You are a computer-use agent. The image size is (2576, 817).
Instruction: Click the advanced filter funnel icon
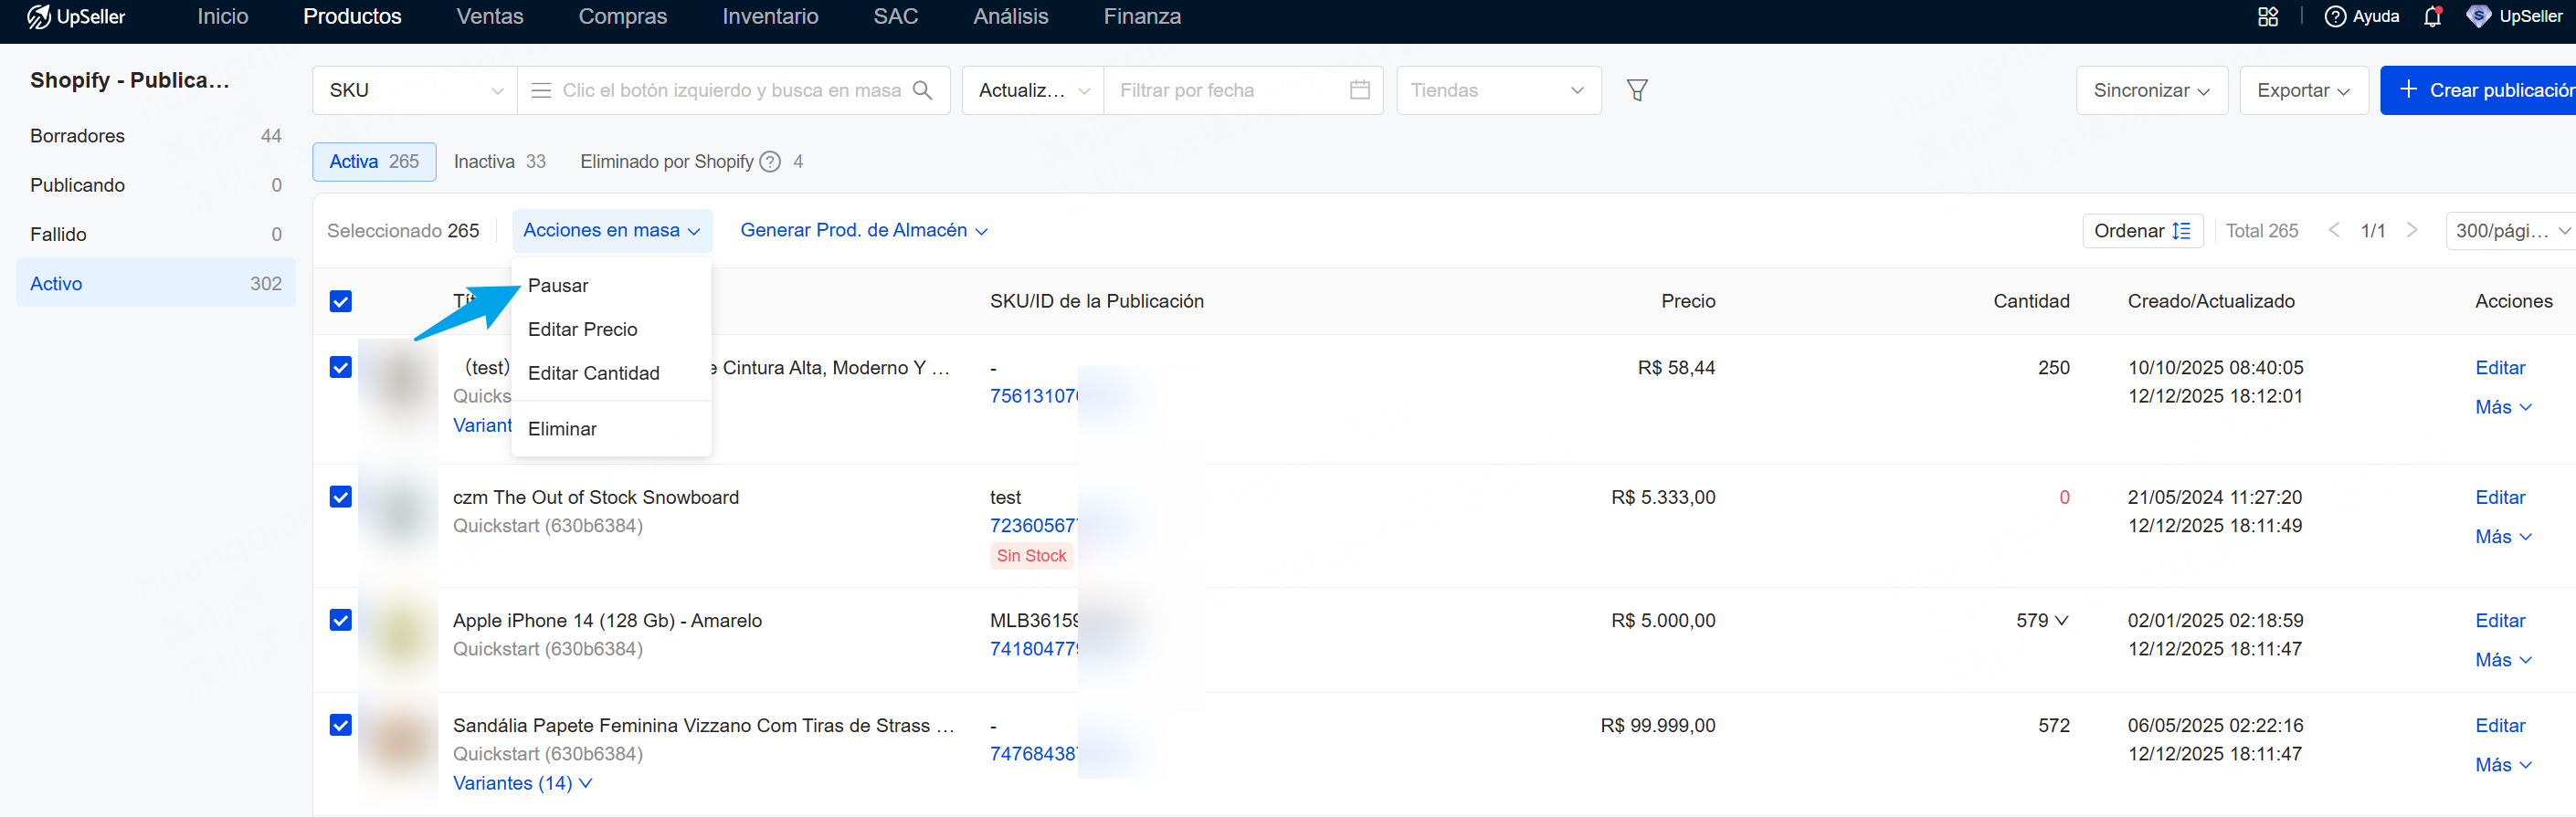(x=1637, y=91)
